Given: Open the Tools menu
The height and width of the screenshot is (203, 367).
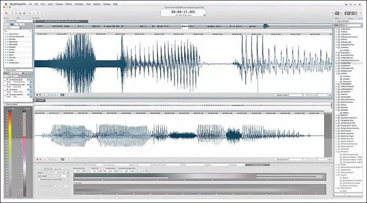Looking at the screenshot, I should 88,4.
